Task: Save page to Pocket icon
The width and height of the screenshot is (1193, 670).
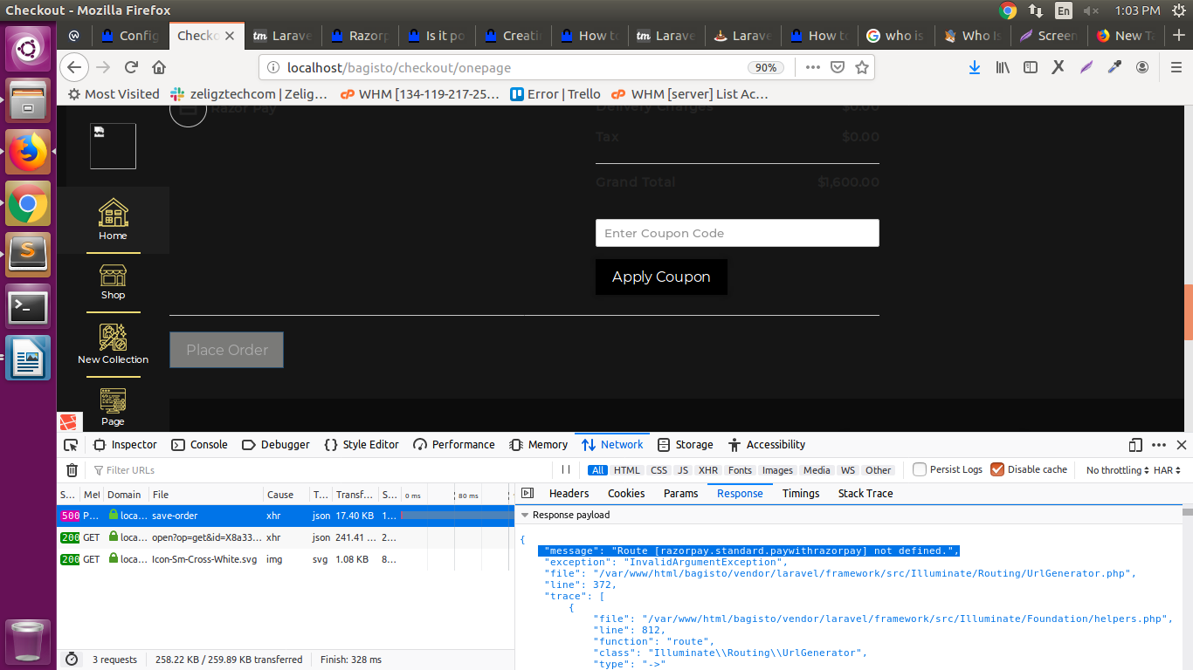Action: (x=838, y=67)
